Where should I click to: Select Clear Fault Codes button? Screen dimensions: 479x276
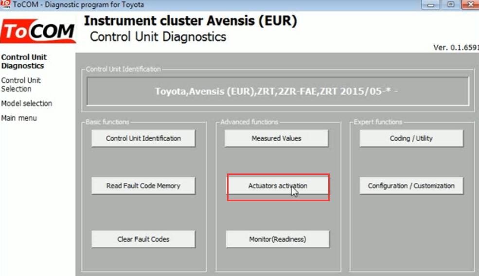pos(143,239)
